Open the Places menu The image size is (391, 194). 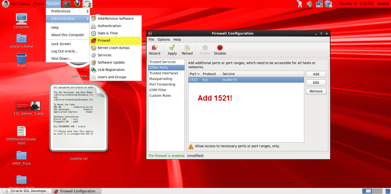tap(39, 4)
